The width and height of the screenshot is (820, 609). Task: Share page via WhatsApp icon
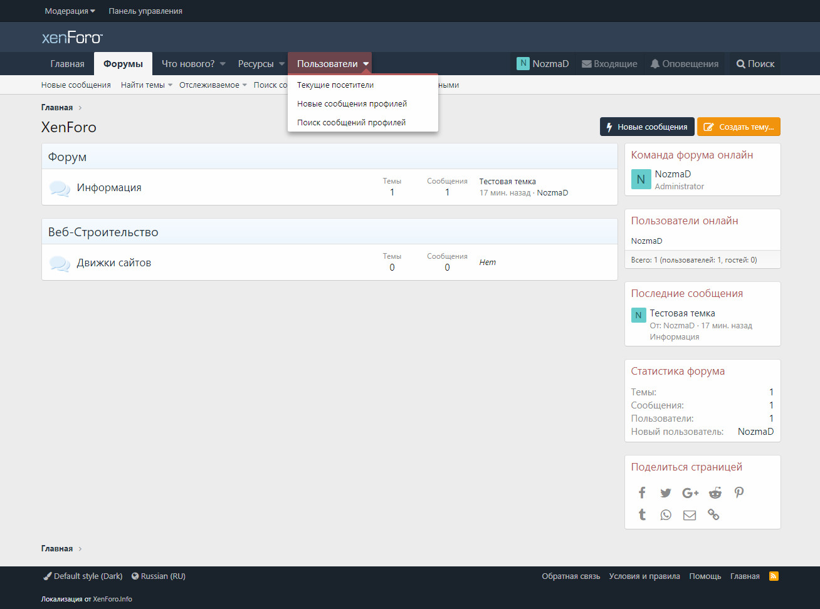[666, 515]
